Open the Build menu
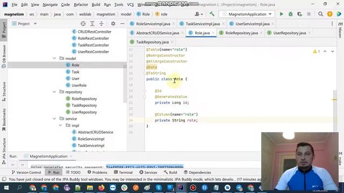The width and height of the screenshot is (344, 193). (x=96, y=5)
